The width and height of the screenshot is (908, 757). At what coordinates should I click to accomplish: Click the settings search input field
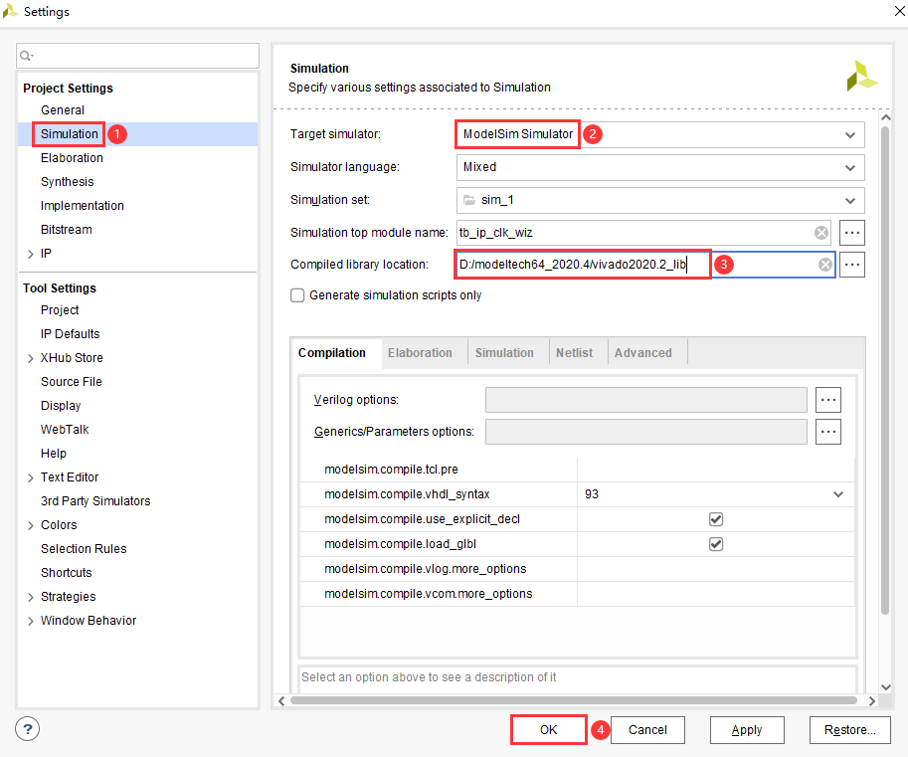tap(138, 56)
